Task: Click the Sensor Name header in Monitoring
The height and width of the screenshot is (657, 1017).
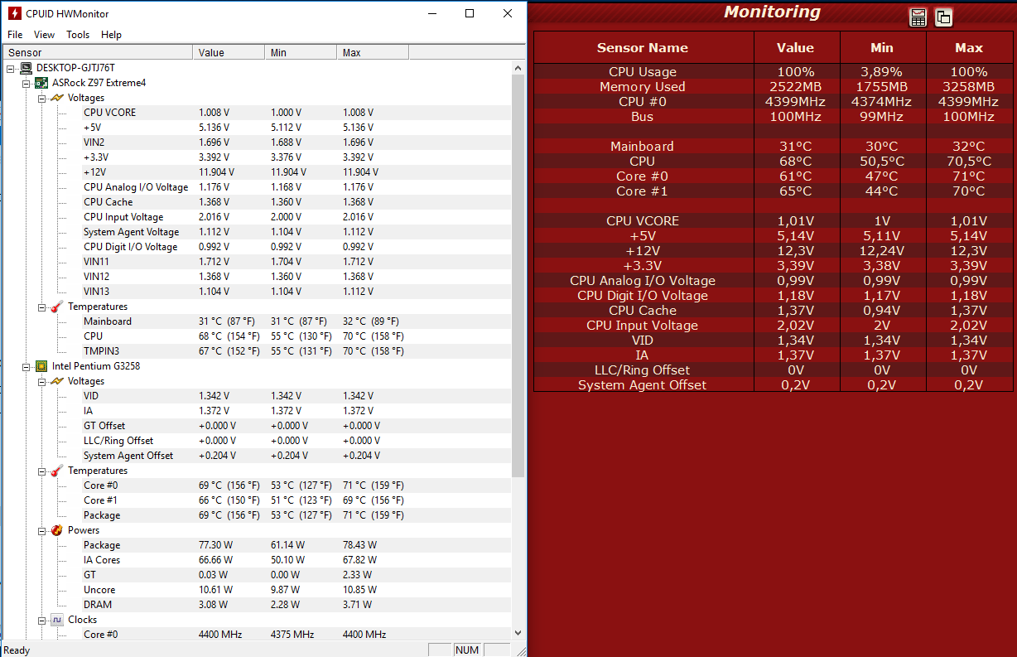Action: coord(643,47)
